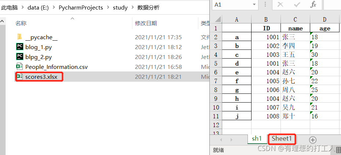Select Excel row 1 header
Image resolution: width=341 pixels, height=155 pixels.
tap(216, 28)
